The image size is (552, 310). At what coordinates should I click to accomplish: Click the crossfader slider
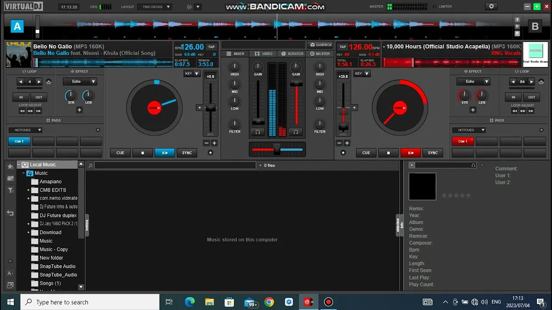point(277,149)
